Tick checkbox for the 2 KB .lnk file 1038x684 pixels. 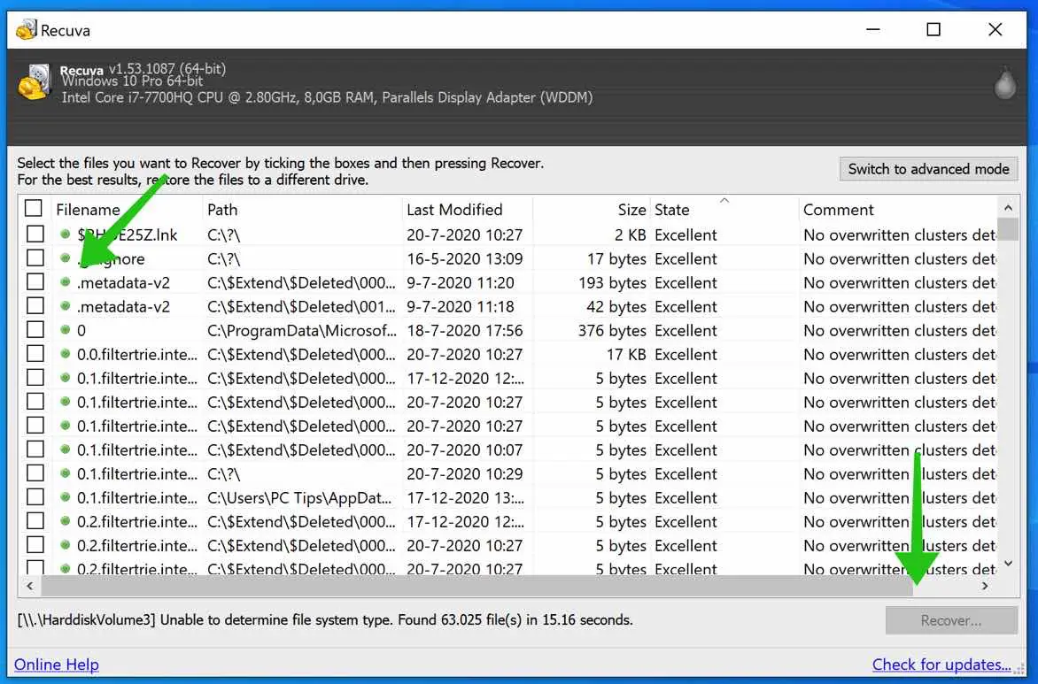coord(35,234)
